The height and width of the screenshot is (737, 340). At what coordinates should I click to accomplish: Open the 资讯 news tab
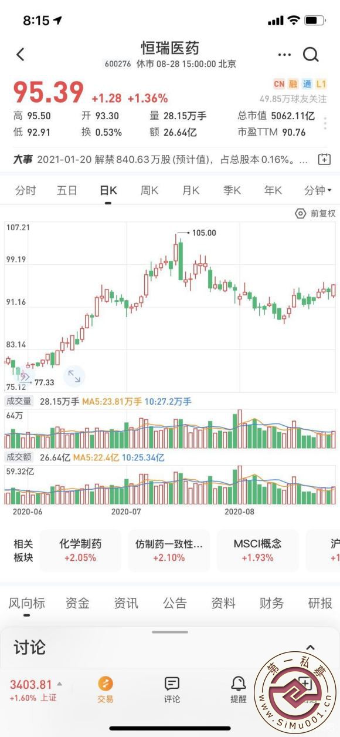pos(126,603)
